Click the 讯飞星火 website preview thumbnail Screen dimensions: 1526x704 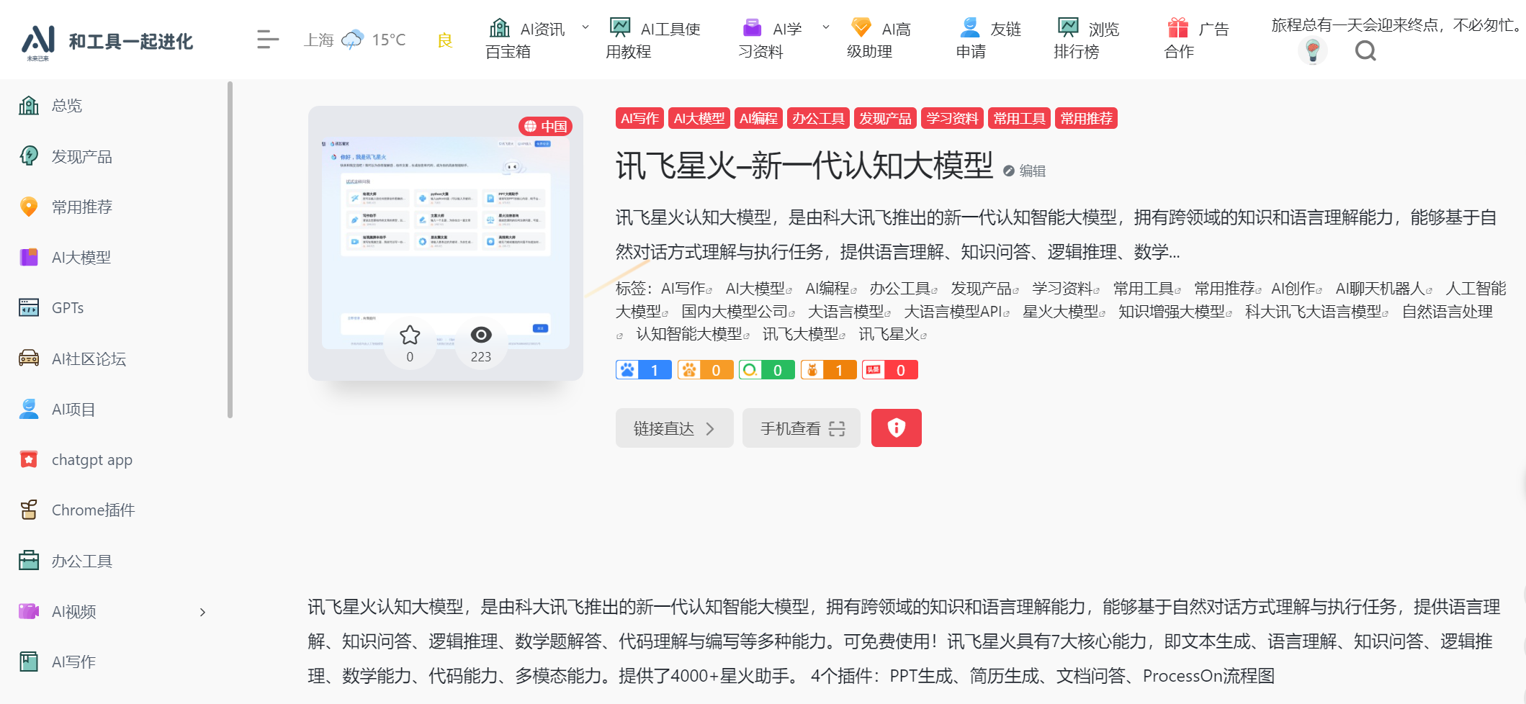click(x=446, y=243)
